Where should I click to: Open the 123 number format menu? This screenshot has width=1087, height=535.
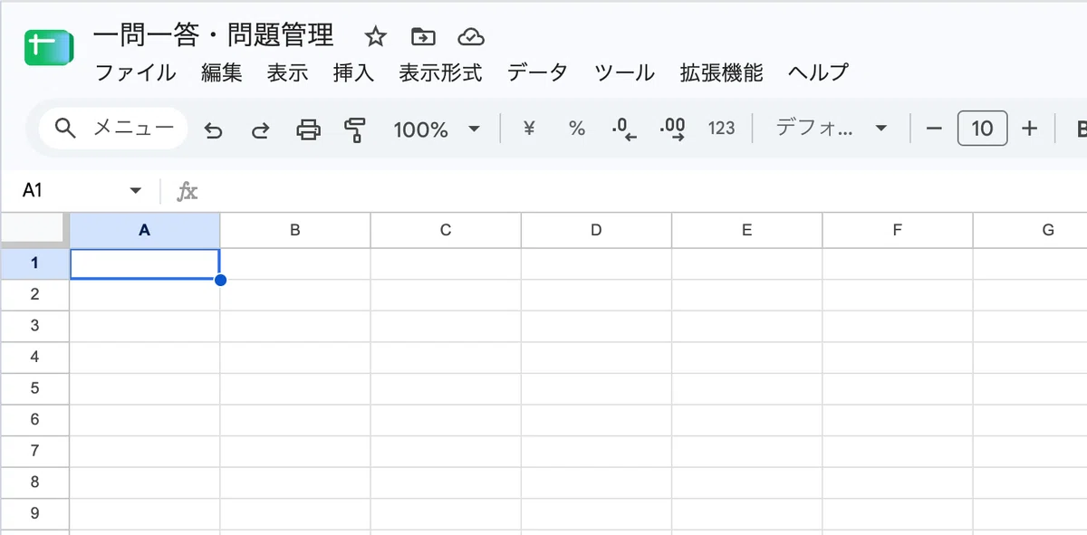[x=721, y=129]
